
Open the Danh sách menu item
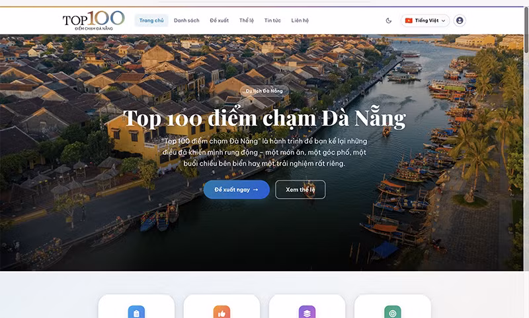[x=186, y=20]
